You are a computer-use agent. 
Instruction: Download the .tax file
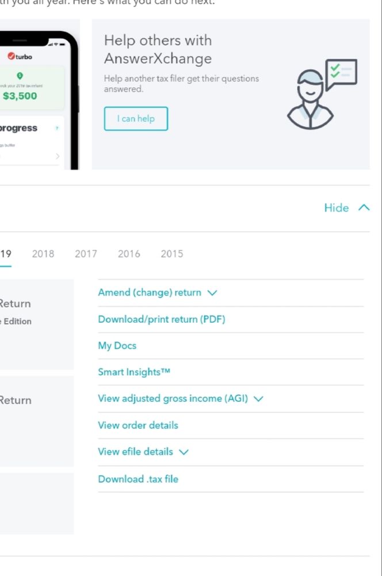(138, 479)
